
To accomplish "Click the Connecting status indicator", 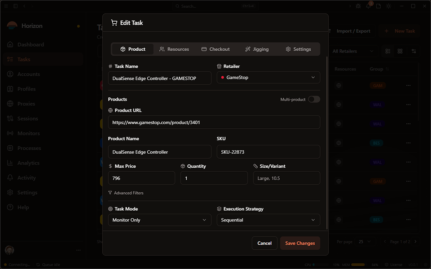I will click(x=17, y=265).
